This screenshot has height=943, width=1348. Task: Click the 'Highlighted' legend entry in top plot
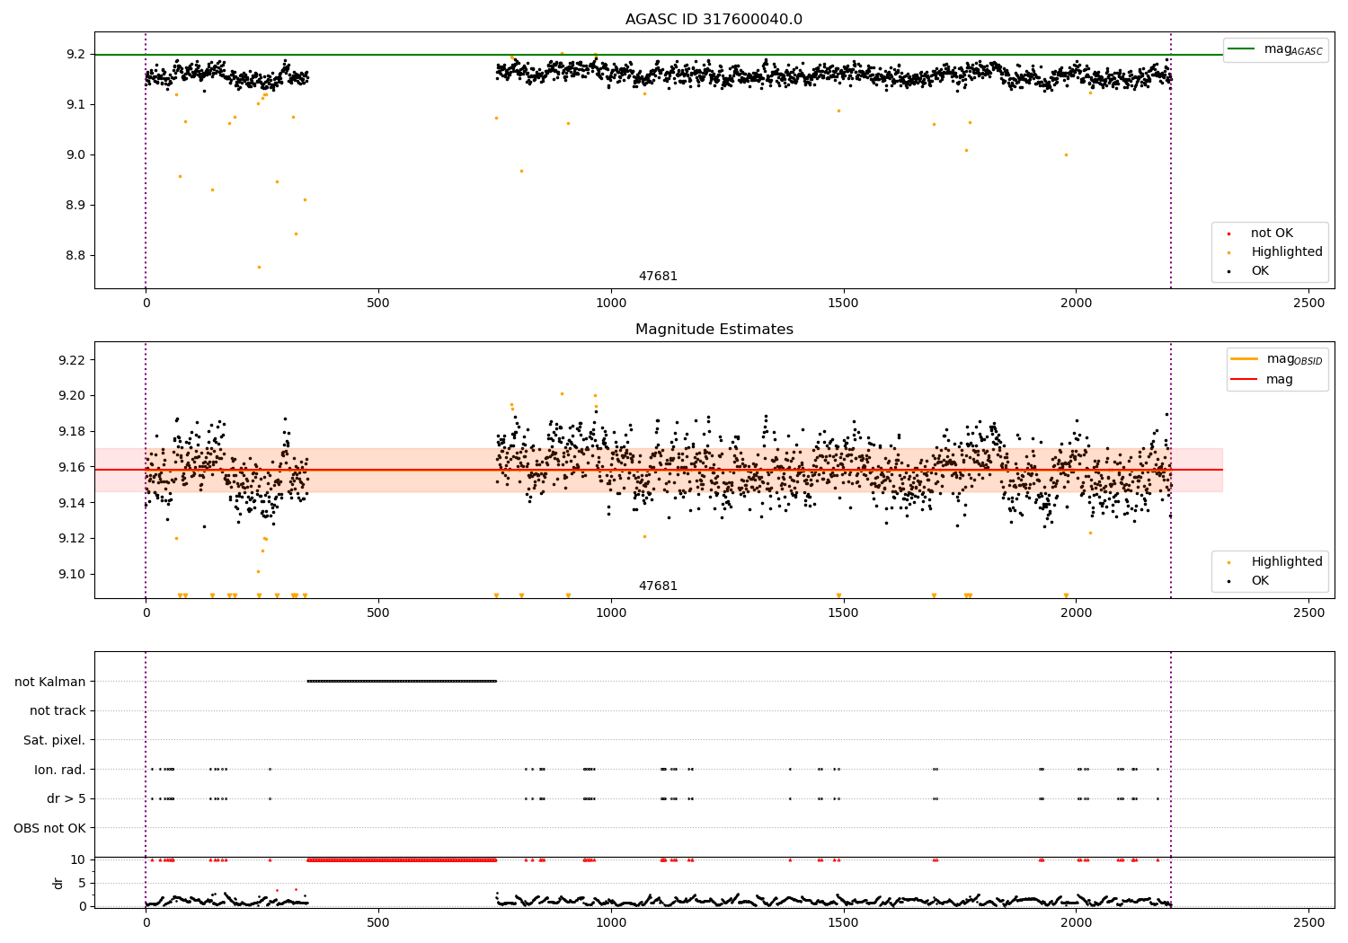pyautogui.click(x=1275, y=252)
